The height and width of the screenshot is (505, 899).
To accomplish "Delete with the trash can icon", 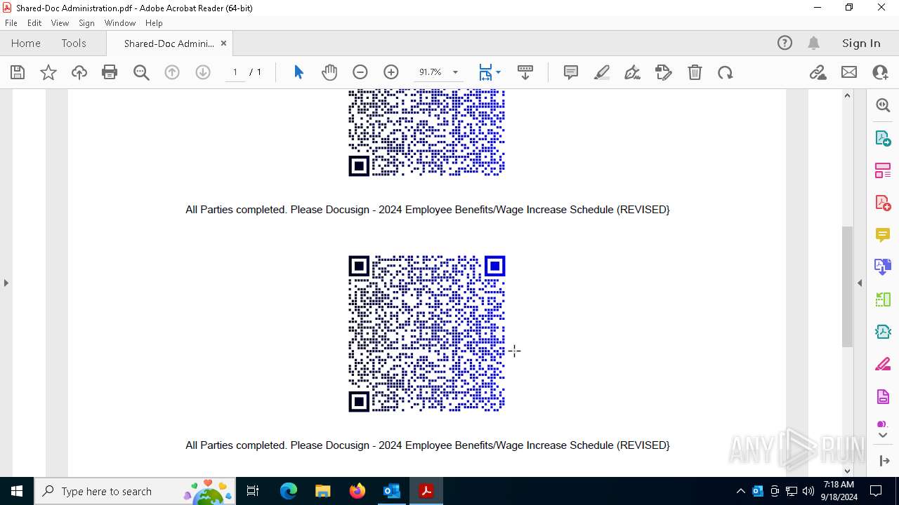I will [x=695, y=72].
